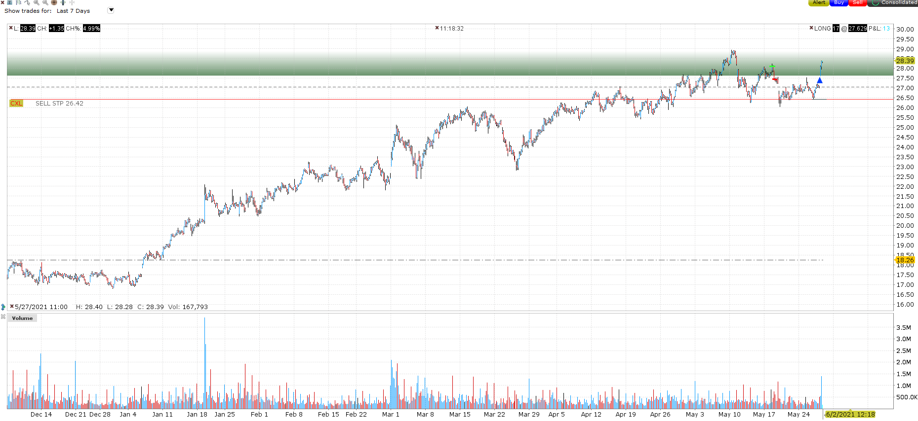Click the expand bar spacing icon
Image resolution: width=918 pixels, height=421 pixels.
point(63,2)
